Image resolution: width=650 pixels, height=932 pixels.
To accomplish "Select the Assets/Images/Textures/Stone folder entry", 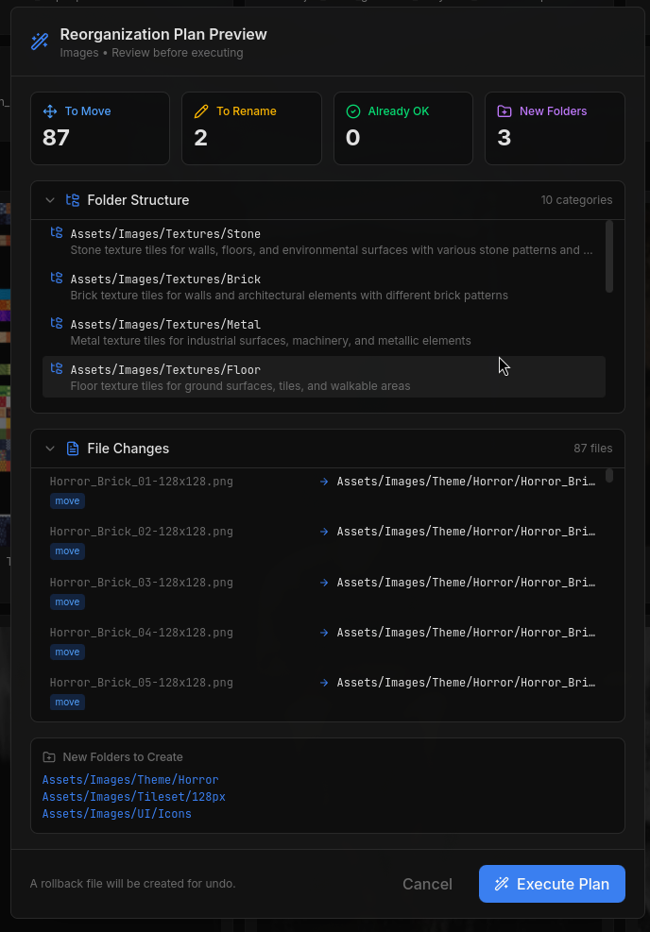I will [x=165, y=234].
